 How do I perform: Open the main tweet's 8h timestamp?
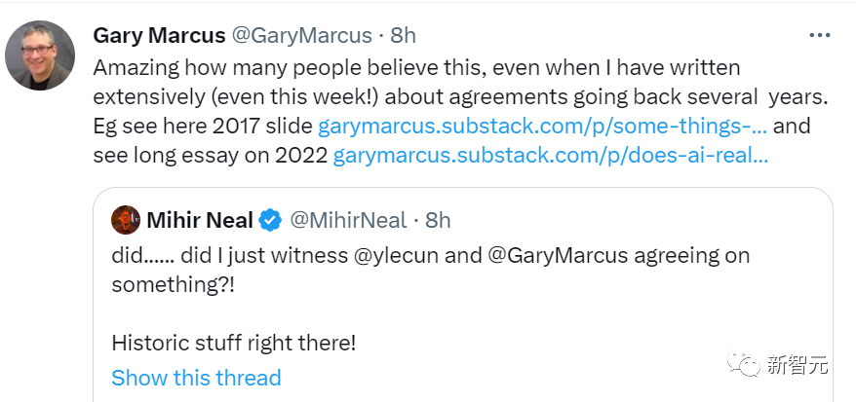[x=403, y=35]
